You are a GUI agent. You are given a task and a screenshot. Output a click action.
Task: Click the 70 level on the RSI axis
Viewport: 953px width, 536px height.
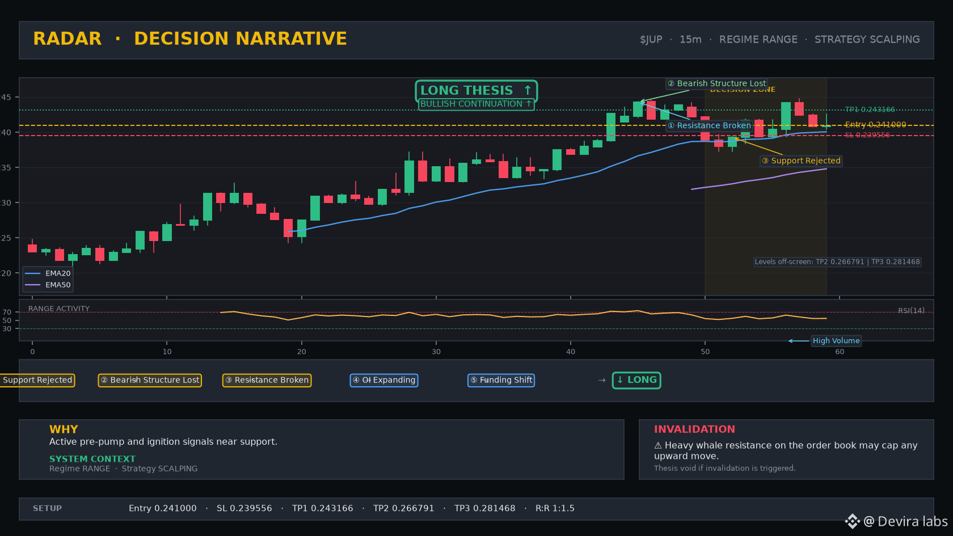point(7,312)
